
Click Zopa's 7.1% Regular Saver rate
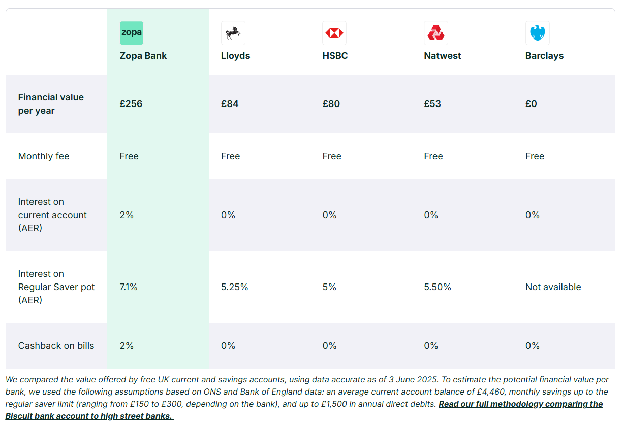click(x=129, y=287)
